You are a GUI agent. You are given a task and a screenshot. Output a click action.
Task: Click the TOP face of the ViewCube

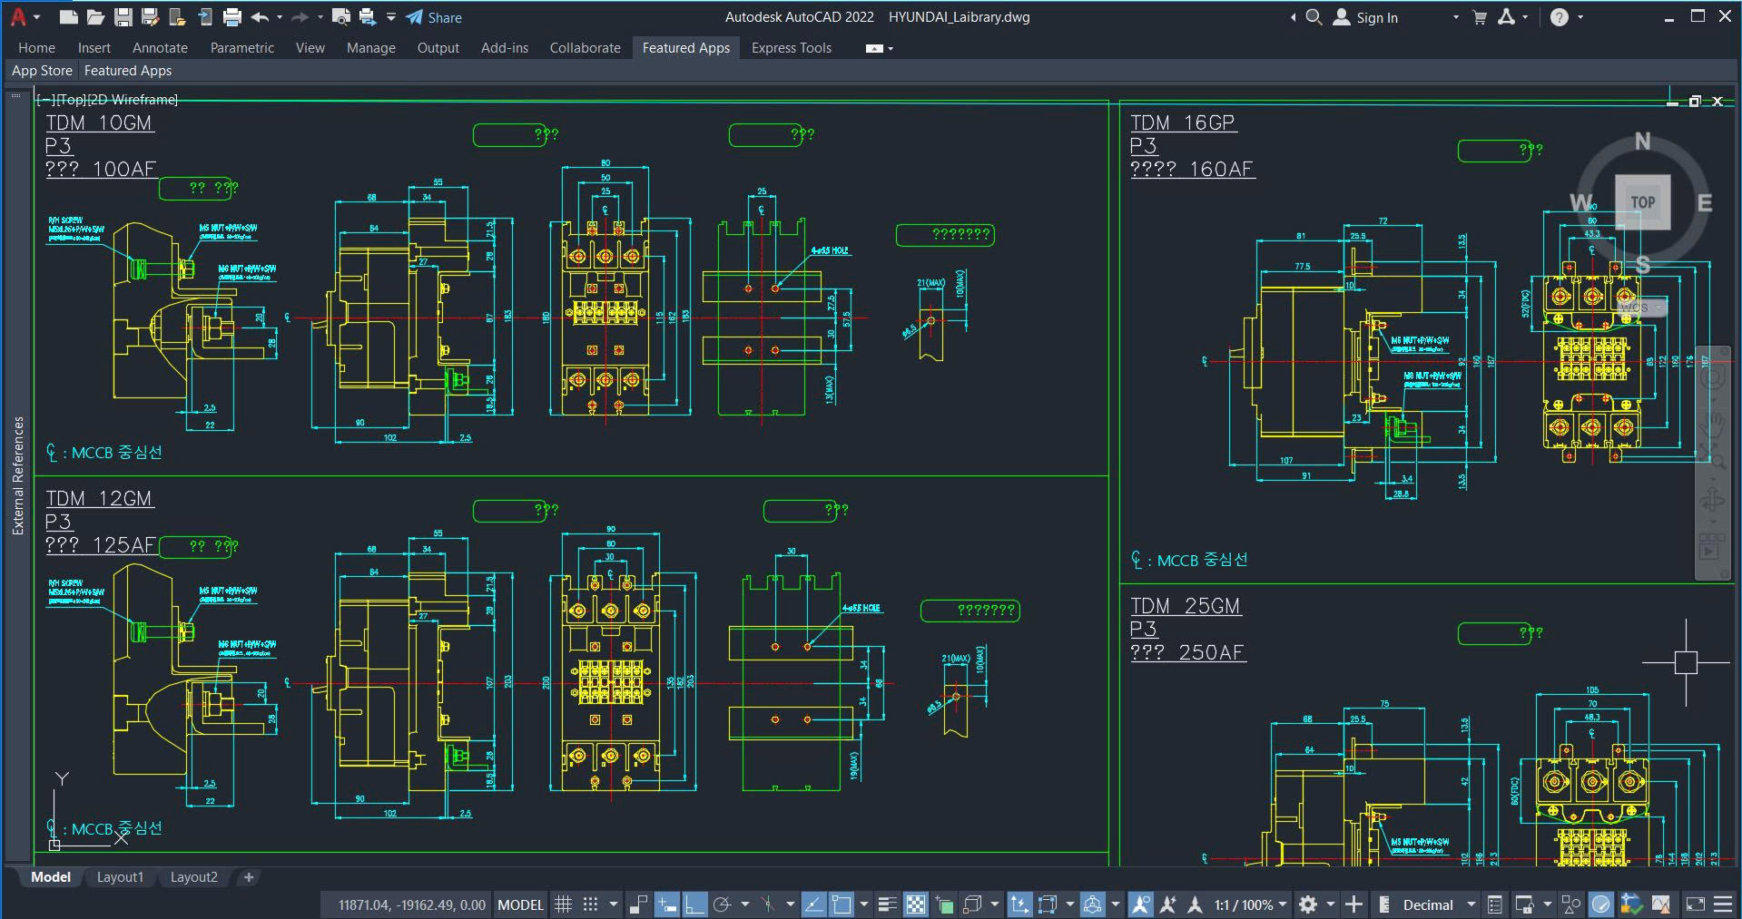pyautogui.click(x=1642, y=202)
